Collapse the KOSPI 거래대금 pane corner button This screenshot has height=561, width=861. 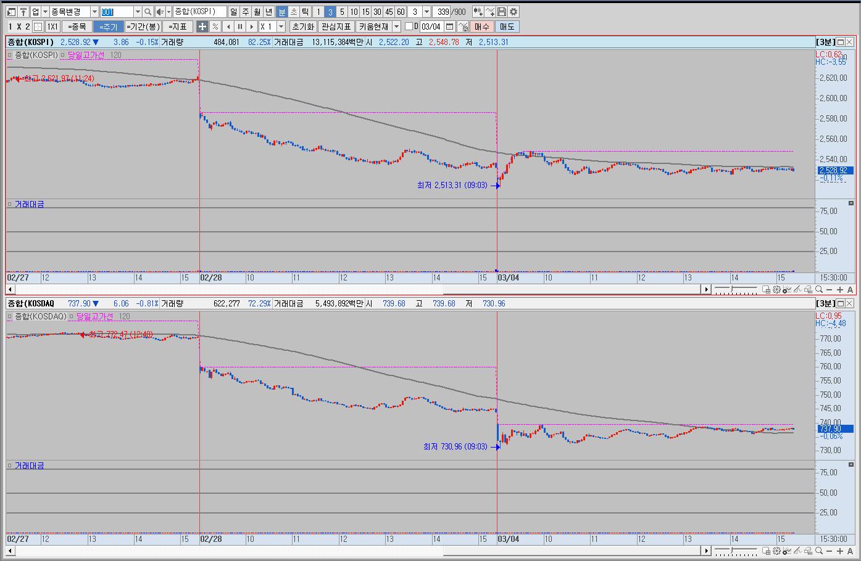(x=851, y=203)
